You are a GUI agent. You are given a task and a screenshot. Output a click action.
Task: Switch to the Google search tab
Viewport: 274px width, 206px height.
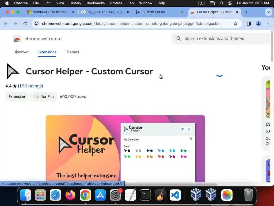coord(105,12)
